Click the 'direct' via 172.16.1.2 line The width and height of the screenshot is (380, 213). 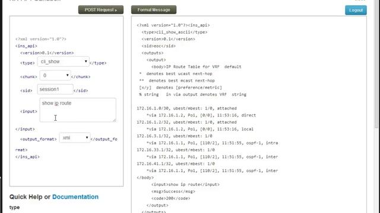point(201,115)
